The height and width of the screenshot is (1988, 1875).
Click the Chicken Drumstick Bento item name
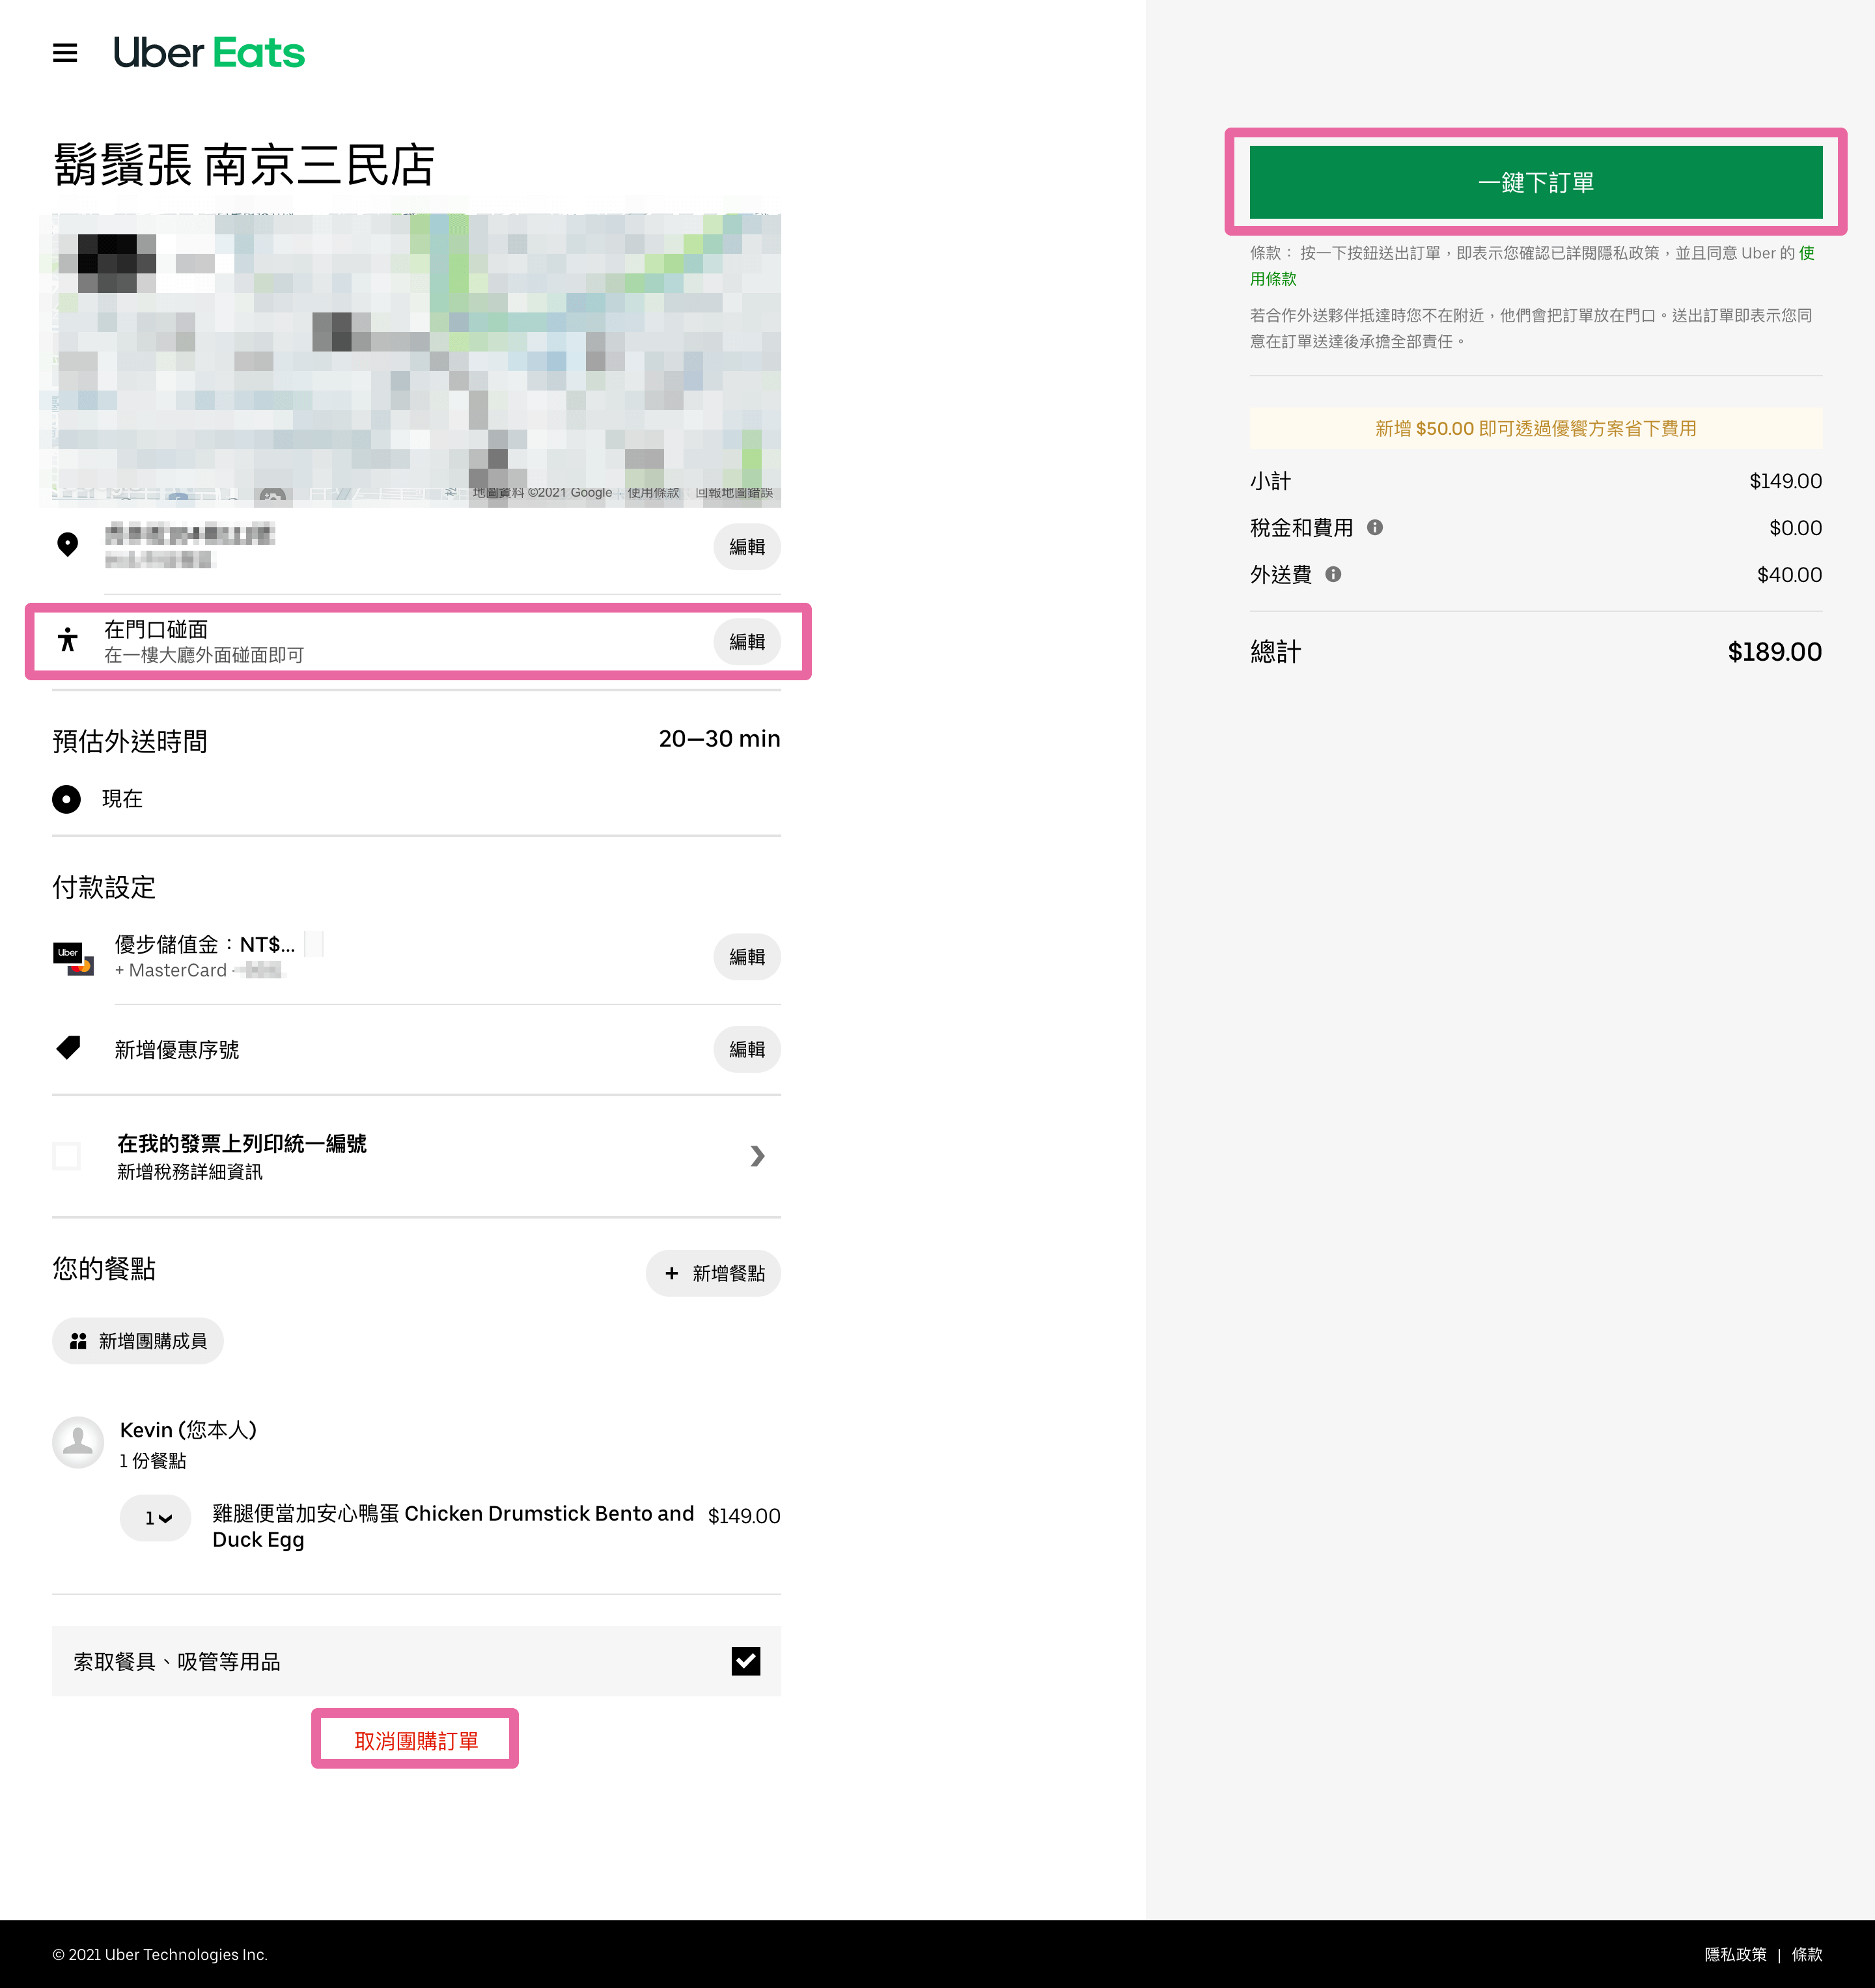453,1526
